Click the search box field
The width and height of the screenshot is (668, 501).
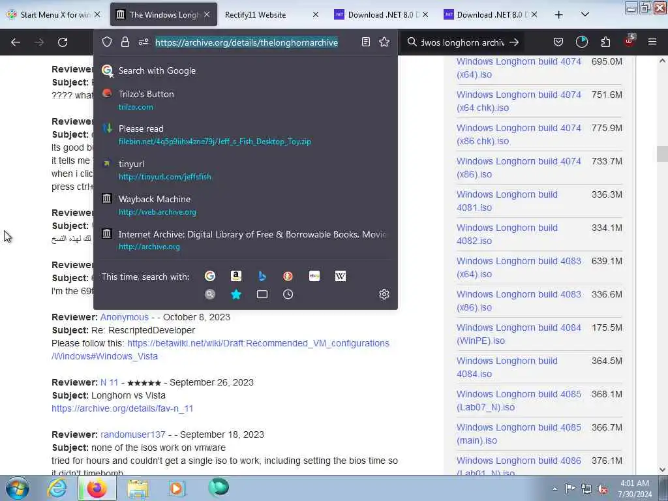(462, 42)
